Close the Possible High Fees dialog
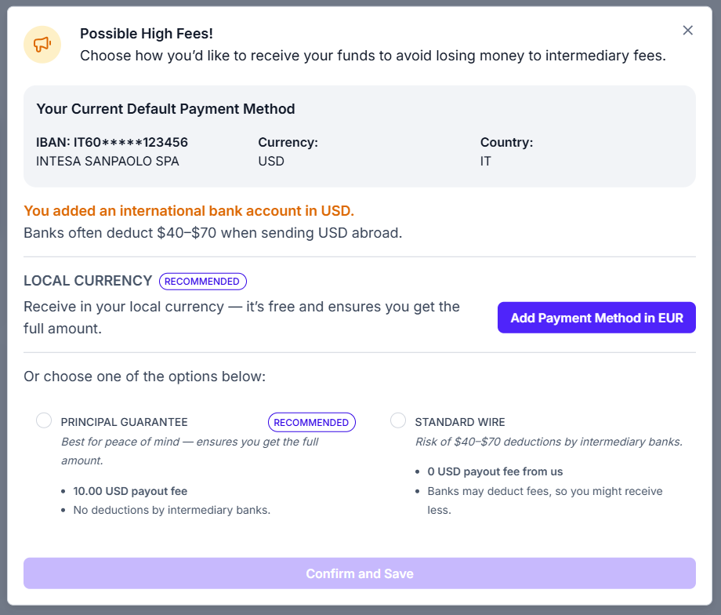This screenshot has height=615, width=721. click(687, 31)
